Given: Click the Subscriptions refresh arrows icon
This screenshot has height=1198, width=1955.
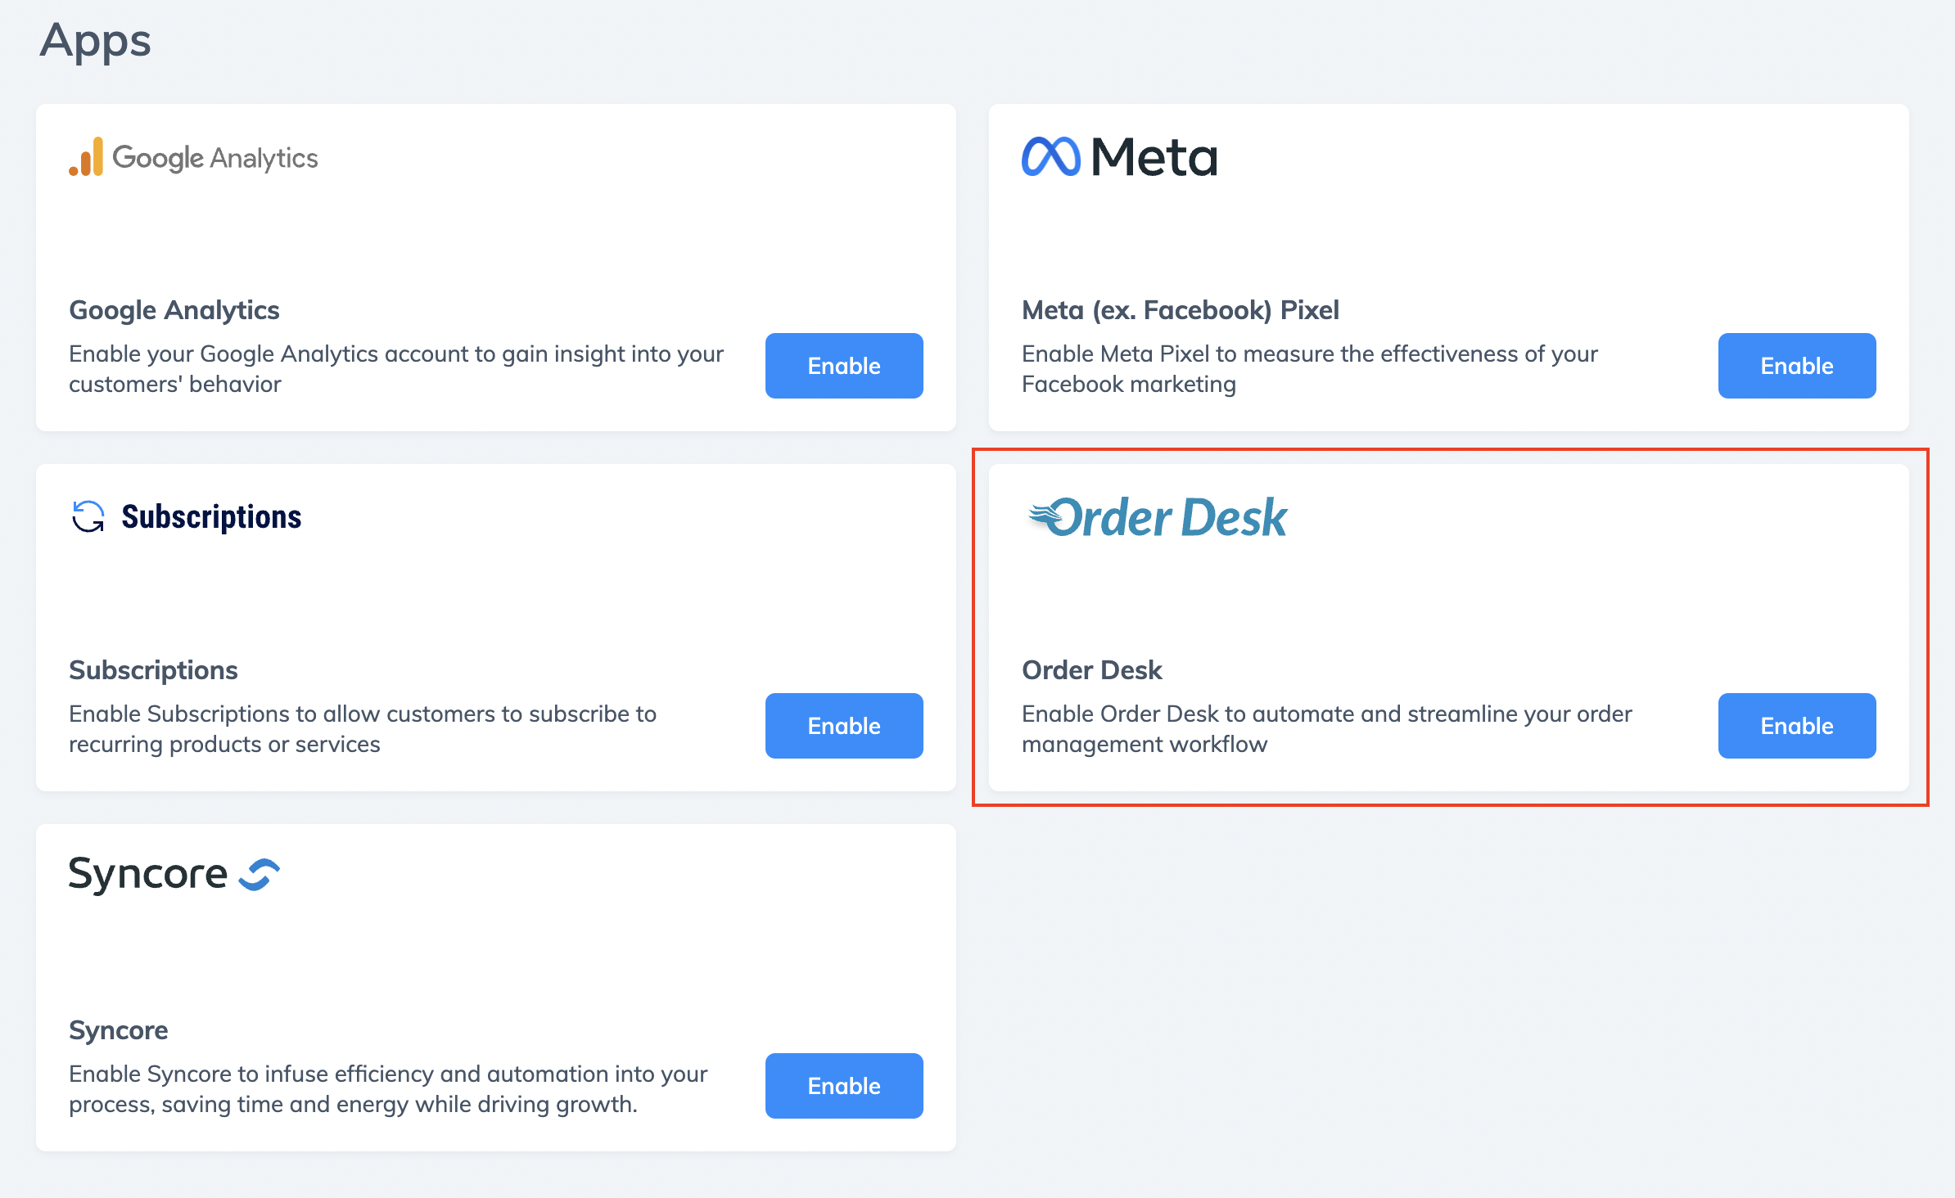Looking at the screenshot, I should point(88,516).
